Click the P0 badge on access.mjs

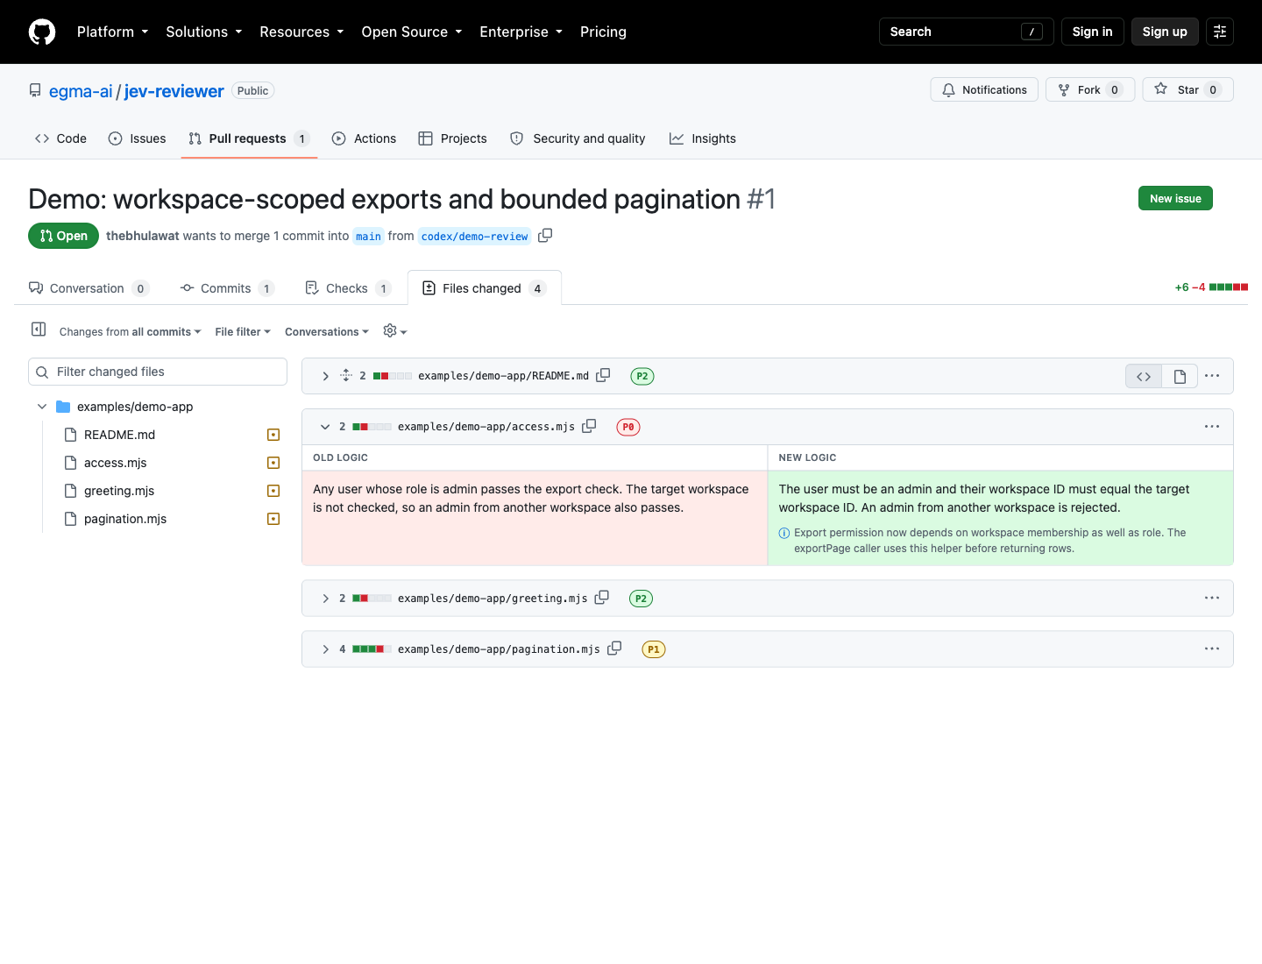(628, 427)
